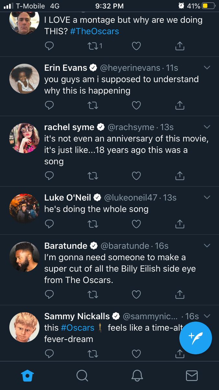Compose a new tweet with floating button

point(196,338)
